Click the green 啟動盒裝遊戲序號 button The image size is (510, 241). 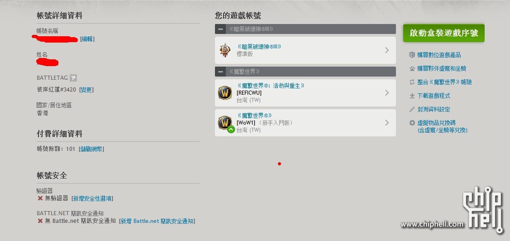[x=443, y=33]
